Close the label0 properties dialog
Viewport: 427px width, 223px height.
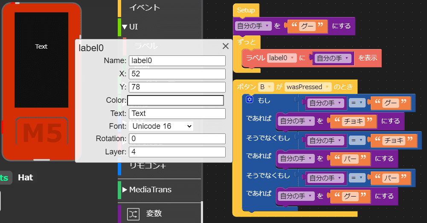pos(226,46)
